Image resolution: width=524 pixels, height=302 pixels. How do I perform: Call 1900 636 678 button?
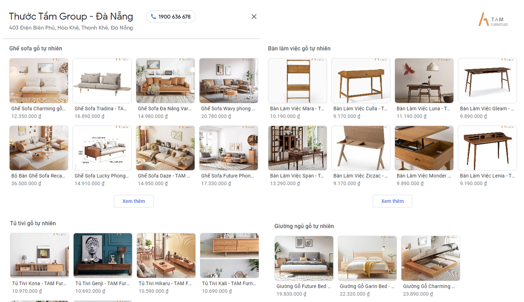point(171,17)
